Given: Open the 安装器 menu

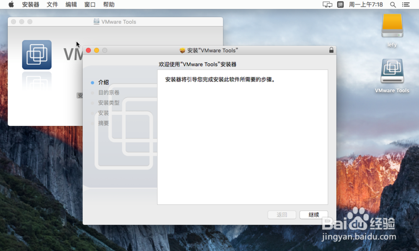Looking at the screenshot, I should pos(31,5).
